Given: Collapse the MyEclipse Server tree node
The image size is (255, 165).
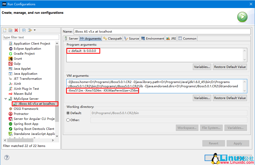Looking at the screenshot, I should (6, 99).
